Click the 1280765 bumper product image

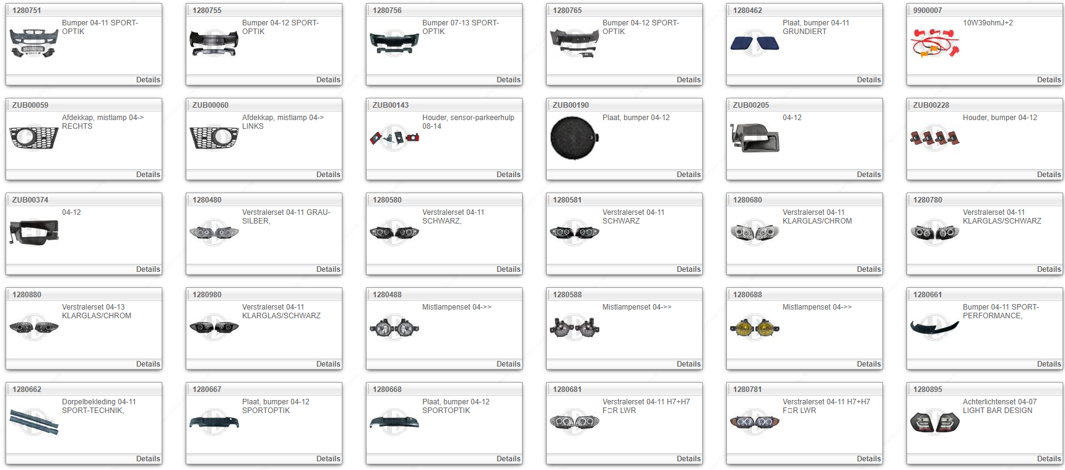tap(575, 43)
